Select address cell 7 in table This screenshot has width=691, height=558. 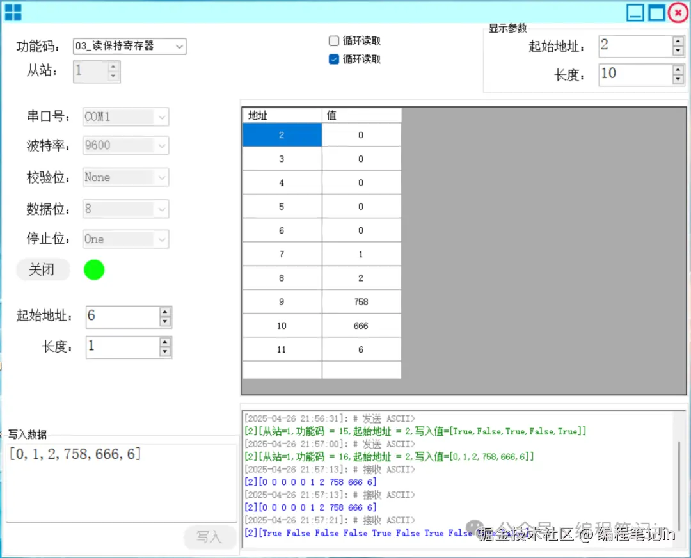tap(282, 254)
